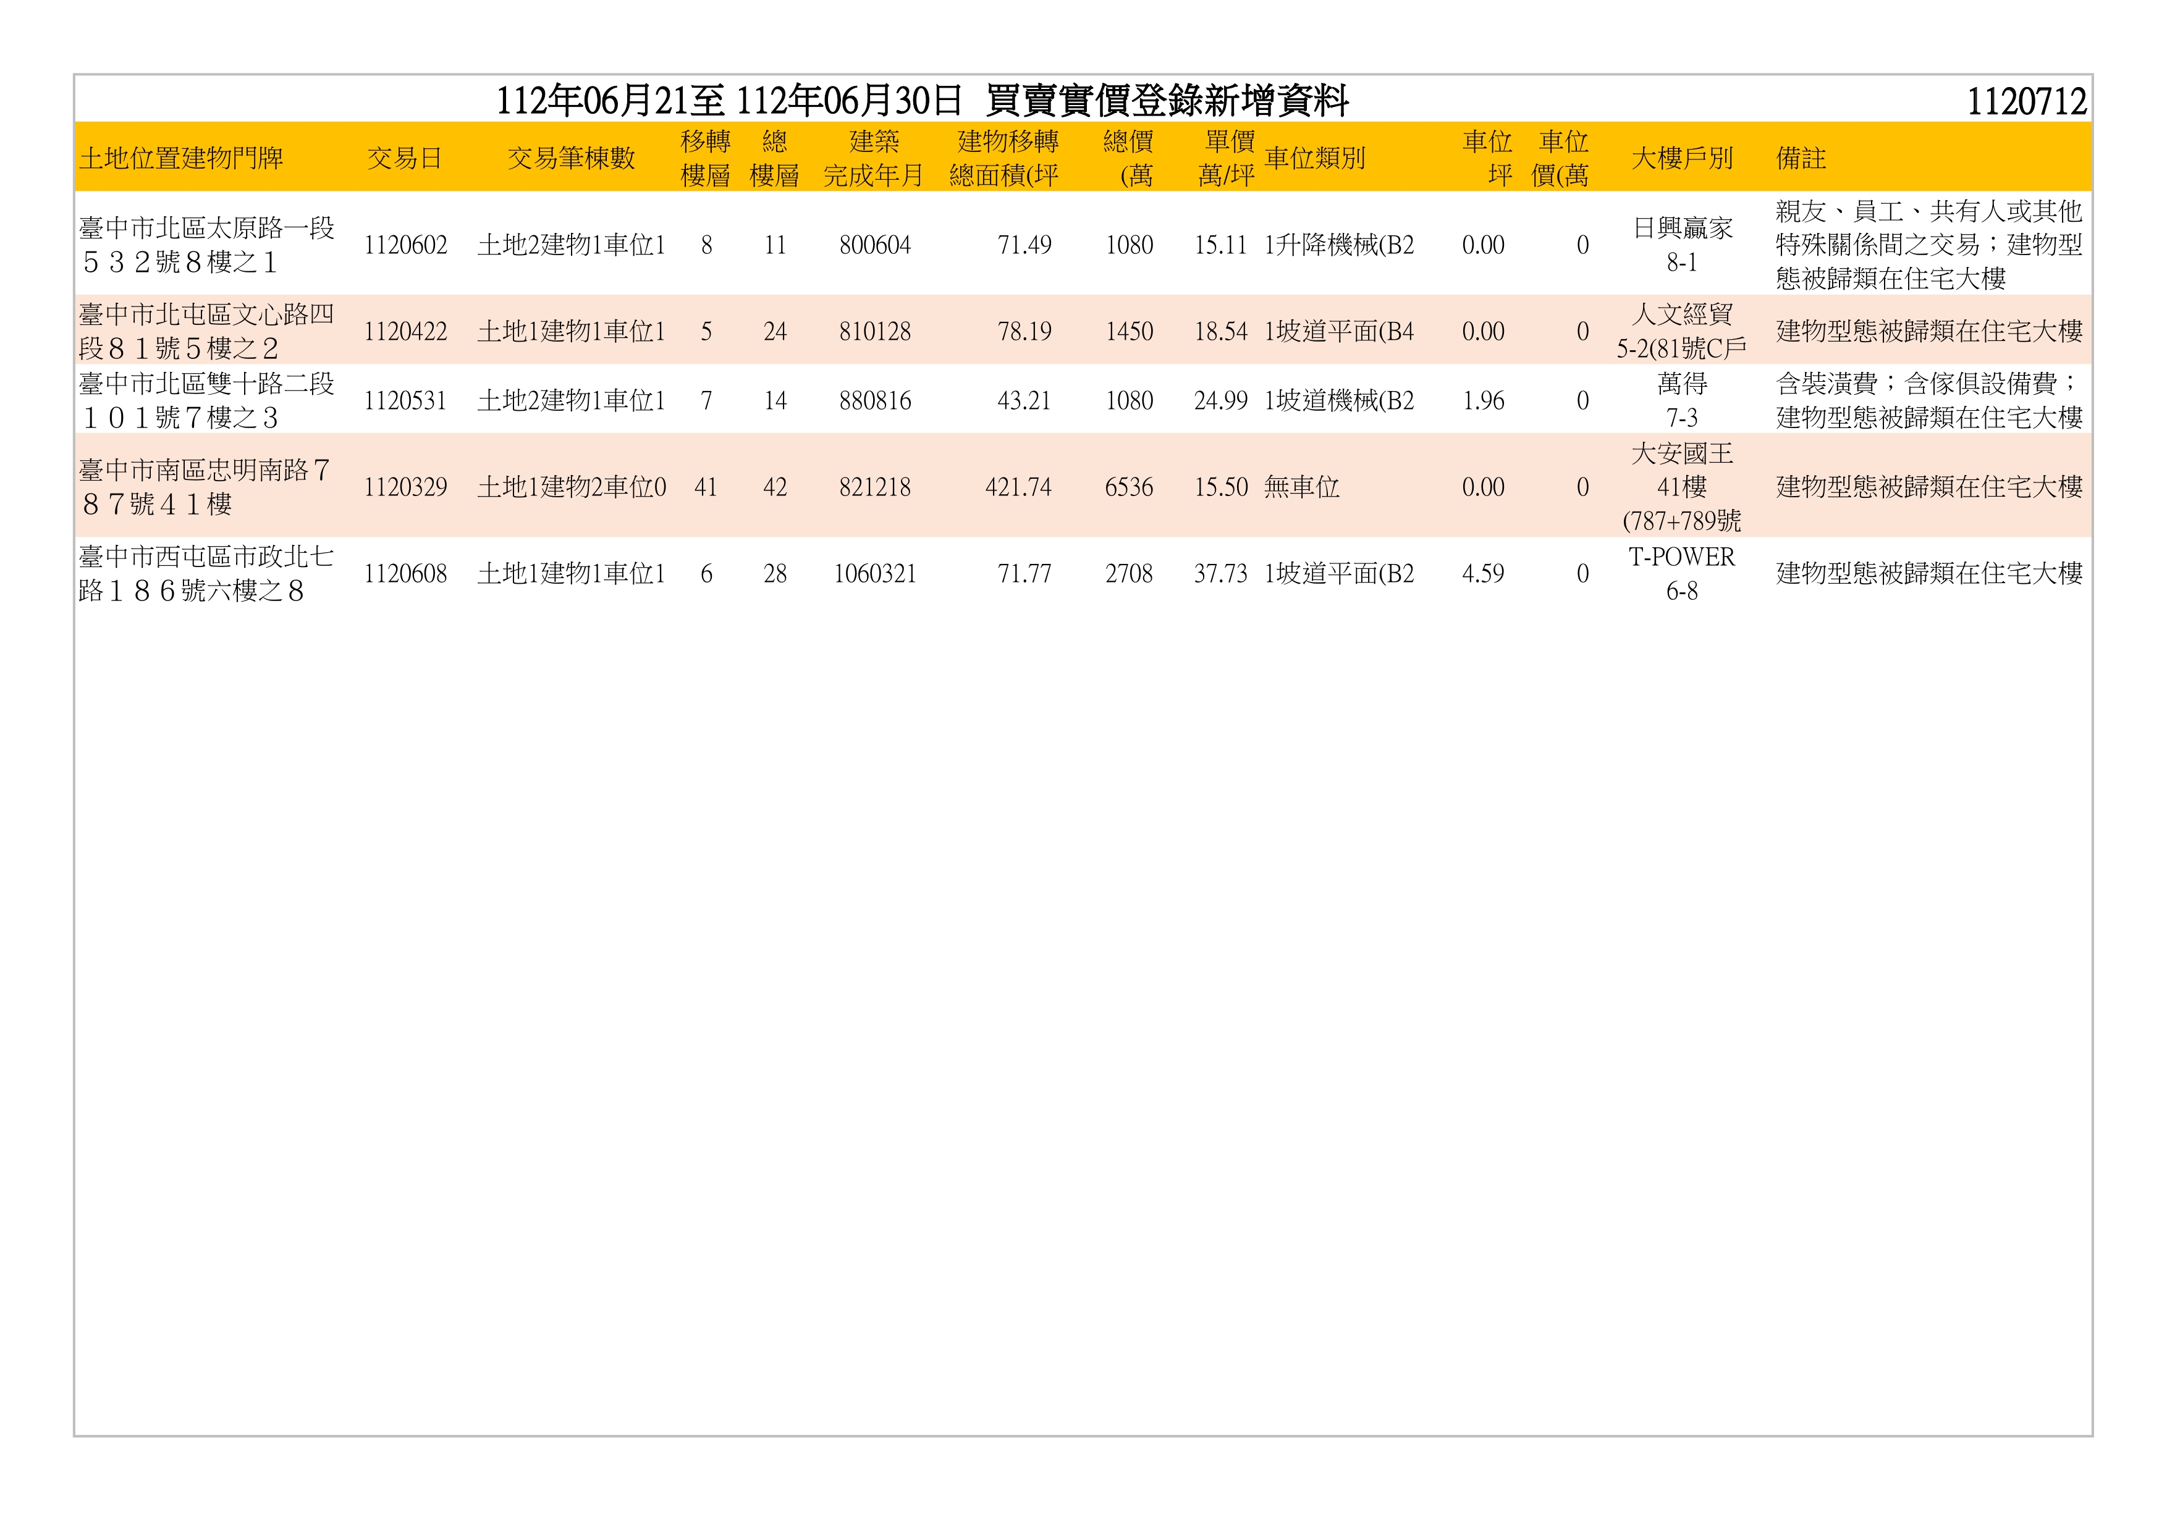Click completion date 821218
This screenshot has height=1532, width=2167.
click(x=875, y=488)
